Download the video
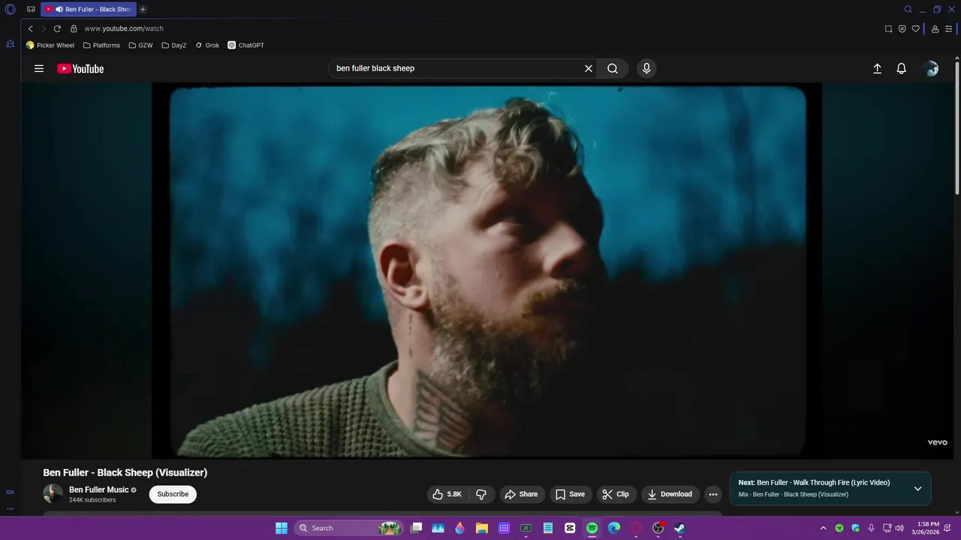 pos(670,494)
